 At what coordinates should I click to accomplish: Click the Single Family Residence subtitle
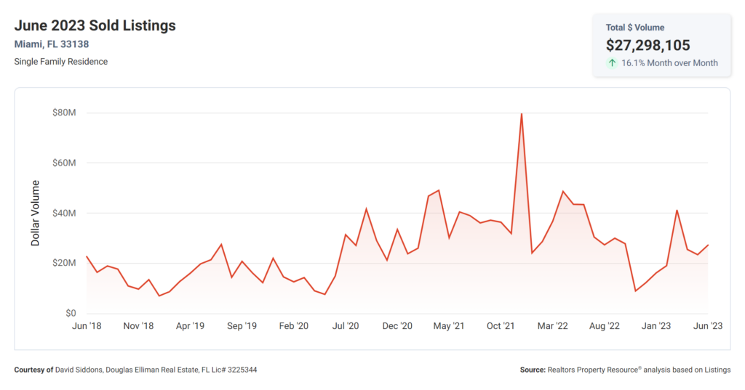[x=61, y=62]
